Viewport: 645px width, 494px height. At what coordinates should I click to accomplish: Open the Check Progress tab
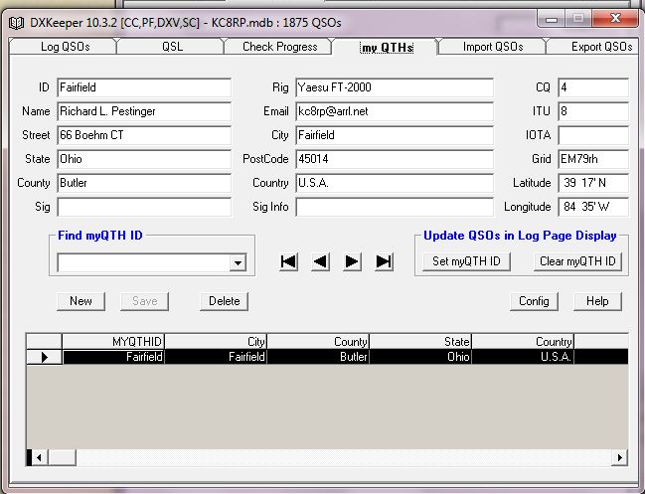(279, 47)
